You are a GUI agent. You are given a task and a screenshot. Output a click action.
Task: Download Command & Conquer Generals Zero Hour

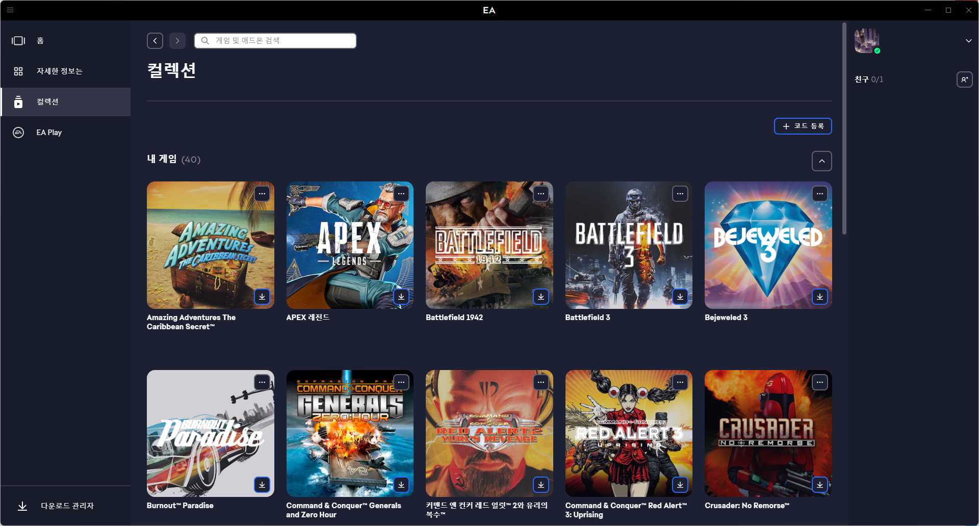click(401, 484)
